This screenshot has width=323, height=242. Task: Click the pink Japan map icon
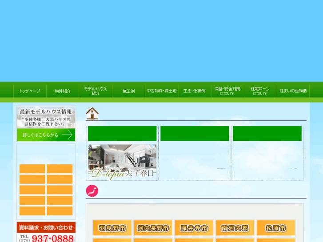[92, 191]
